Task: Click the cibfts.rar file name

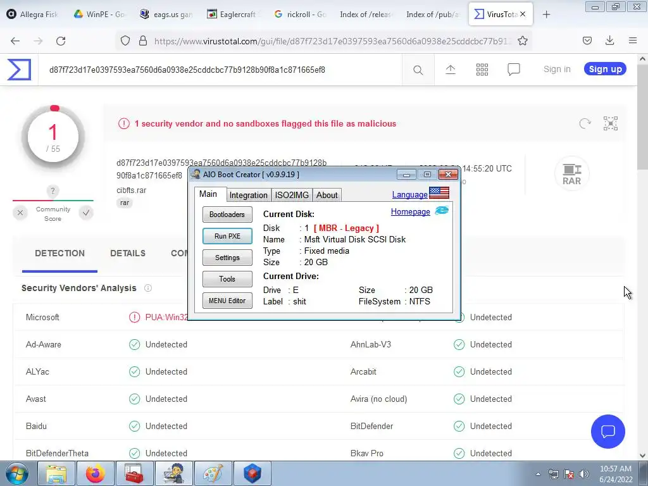Action: point(132,190)
